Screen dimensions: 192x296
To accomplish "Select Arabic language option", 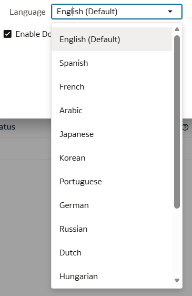I will tap(112, 111).
